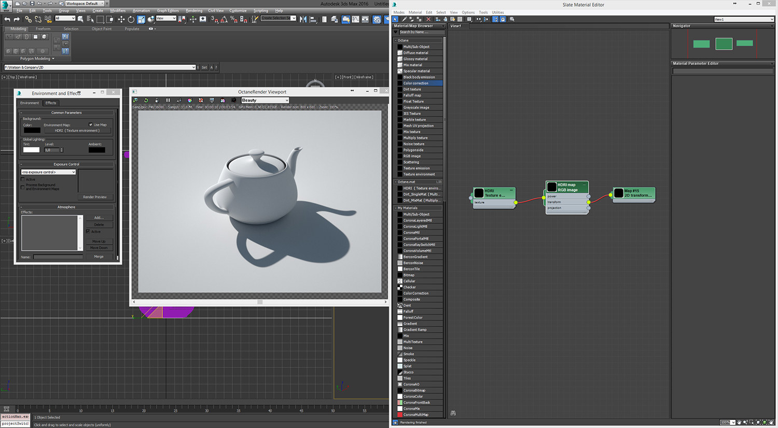Click the Undo arrow in main toolbar

(x=7, y=19)
